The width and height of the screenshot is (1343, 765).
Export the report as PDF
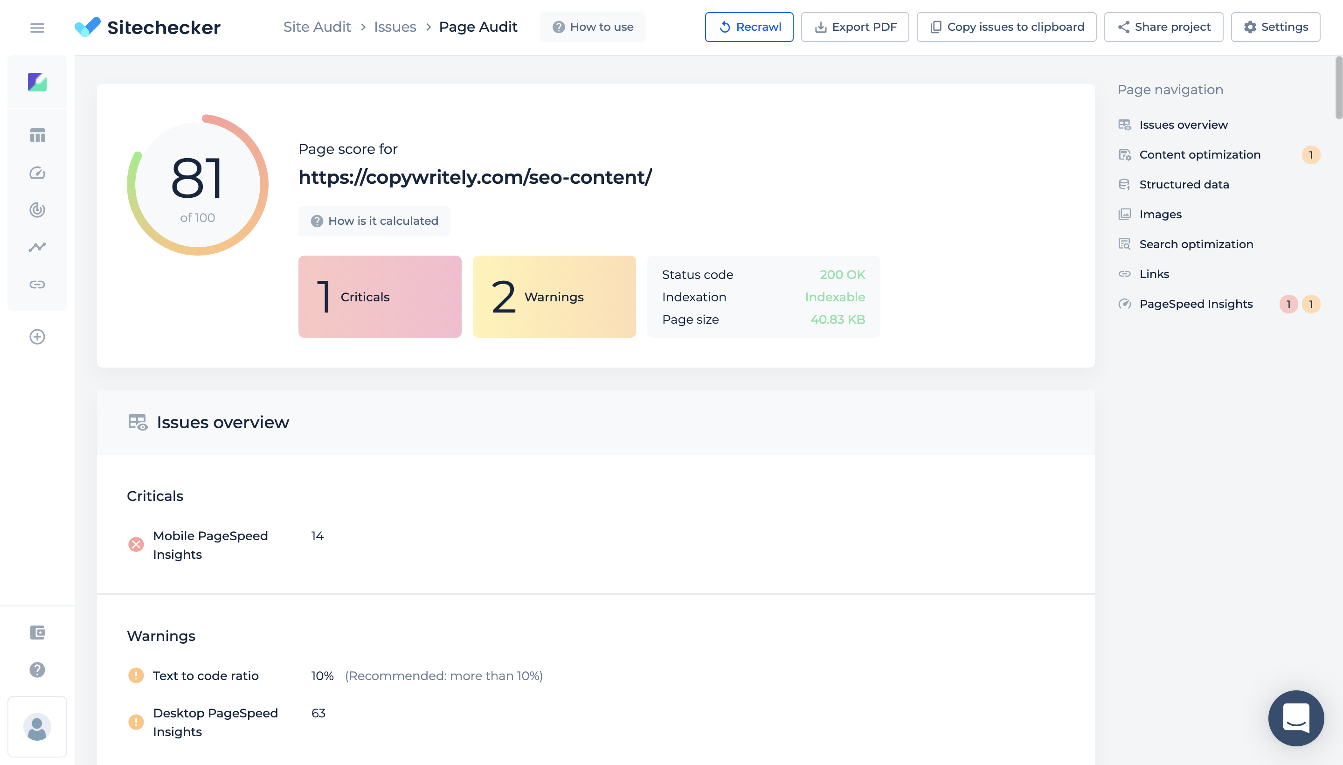[855, 27]
